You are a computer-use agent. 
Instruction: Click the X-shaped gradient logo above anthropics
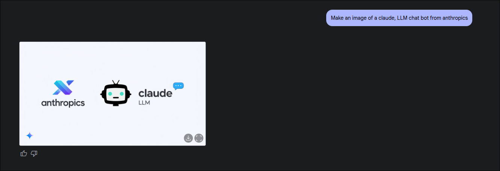click(x=63, y=88)
